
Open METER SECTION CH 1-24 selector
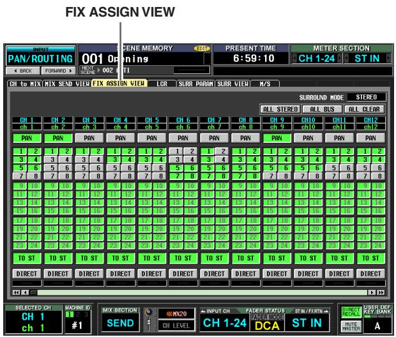(x=317, y=59)
